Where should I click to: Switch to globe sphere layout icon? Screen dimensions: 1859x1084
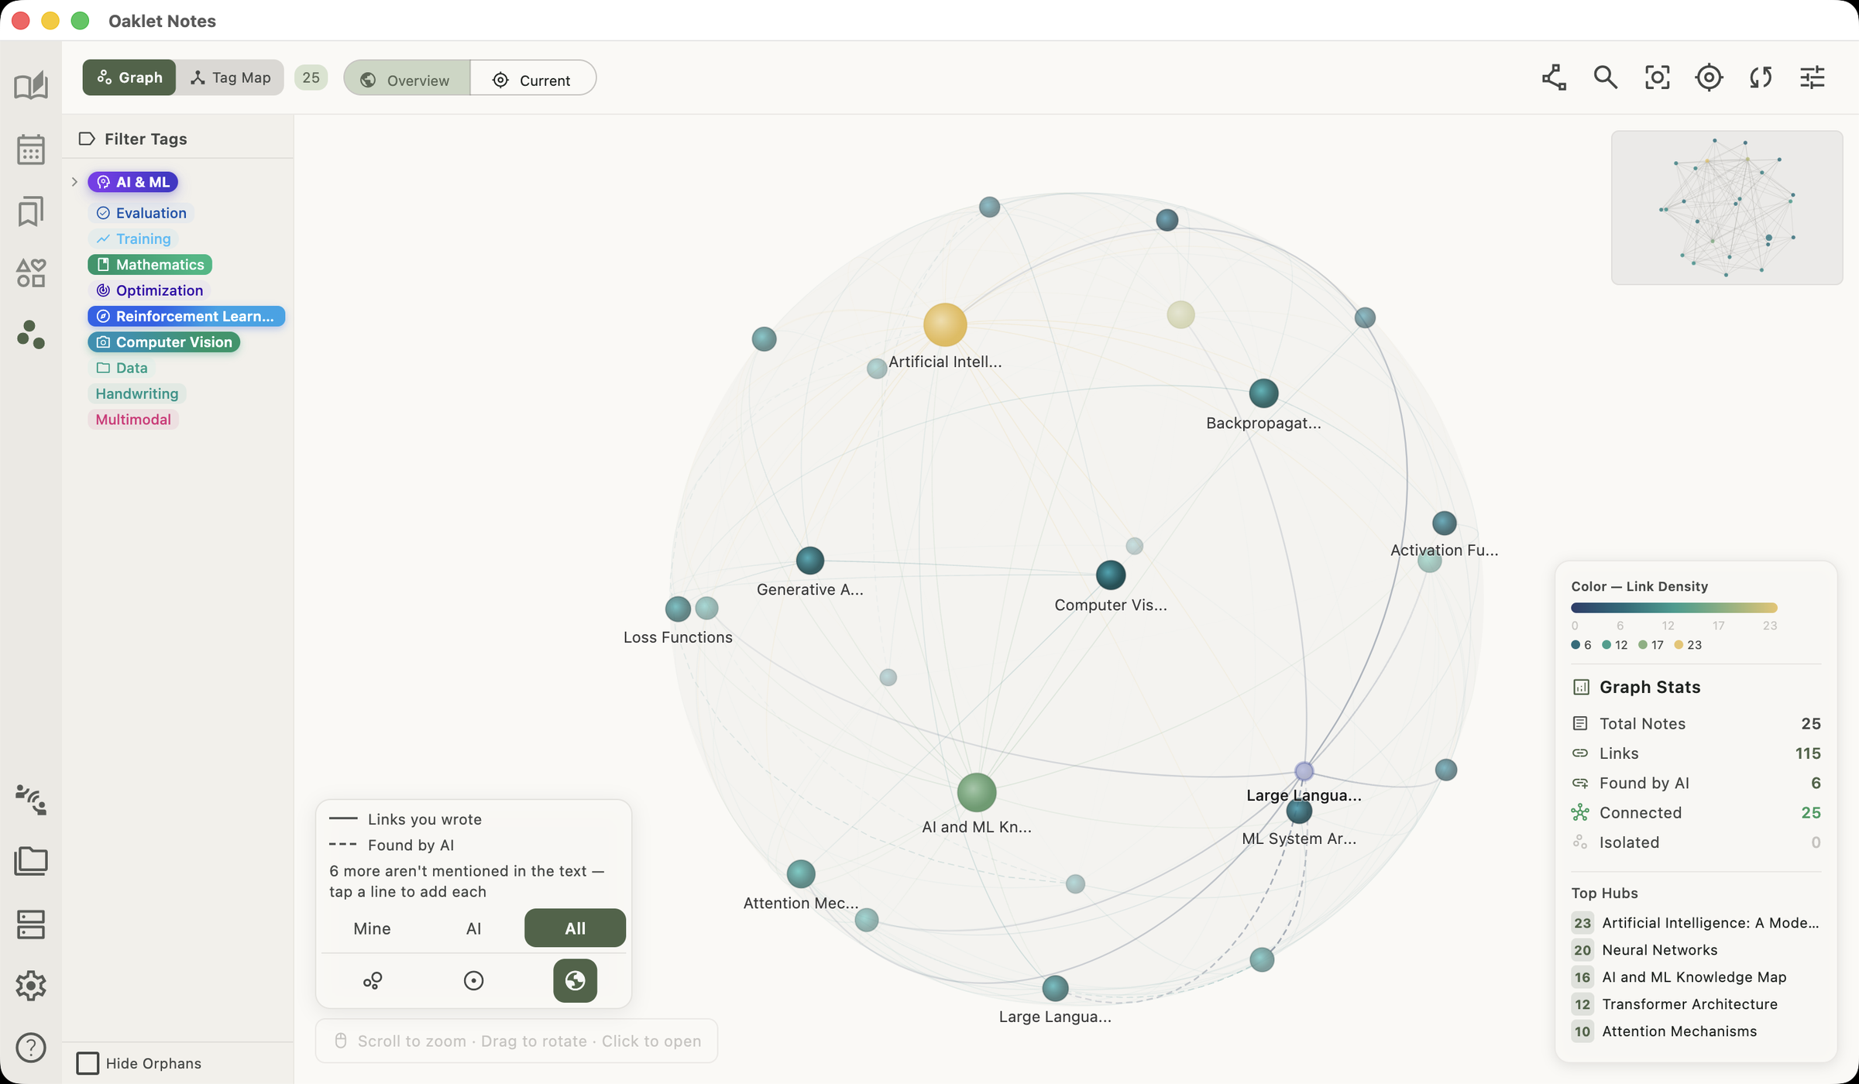coord(575,981)
